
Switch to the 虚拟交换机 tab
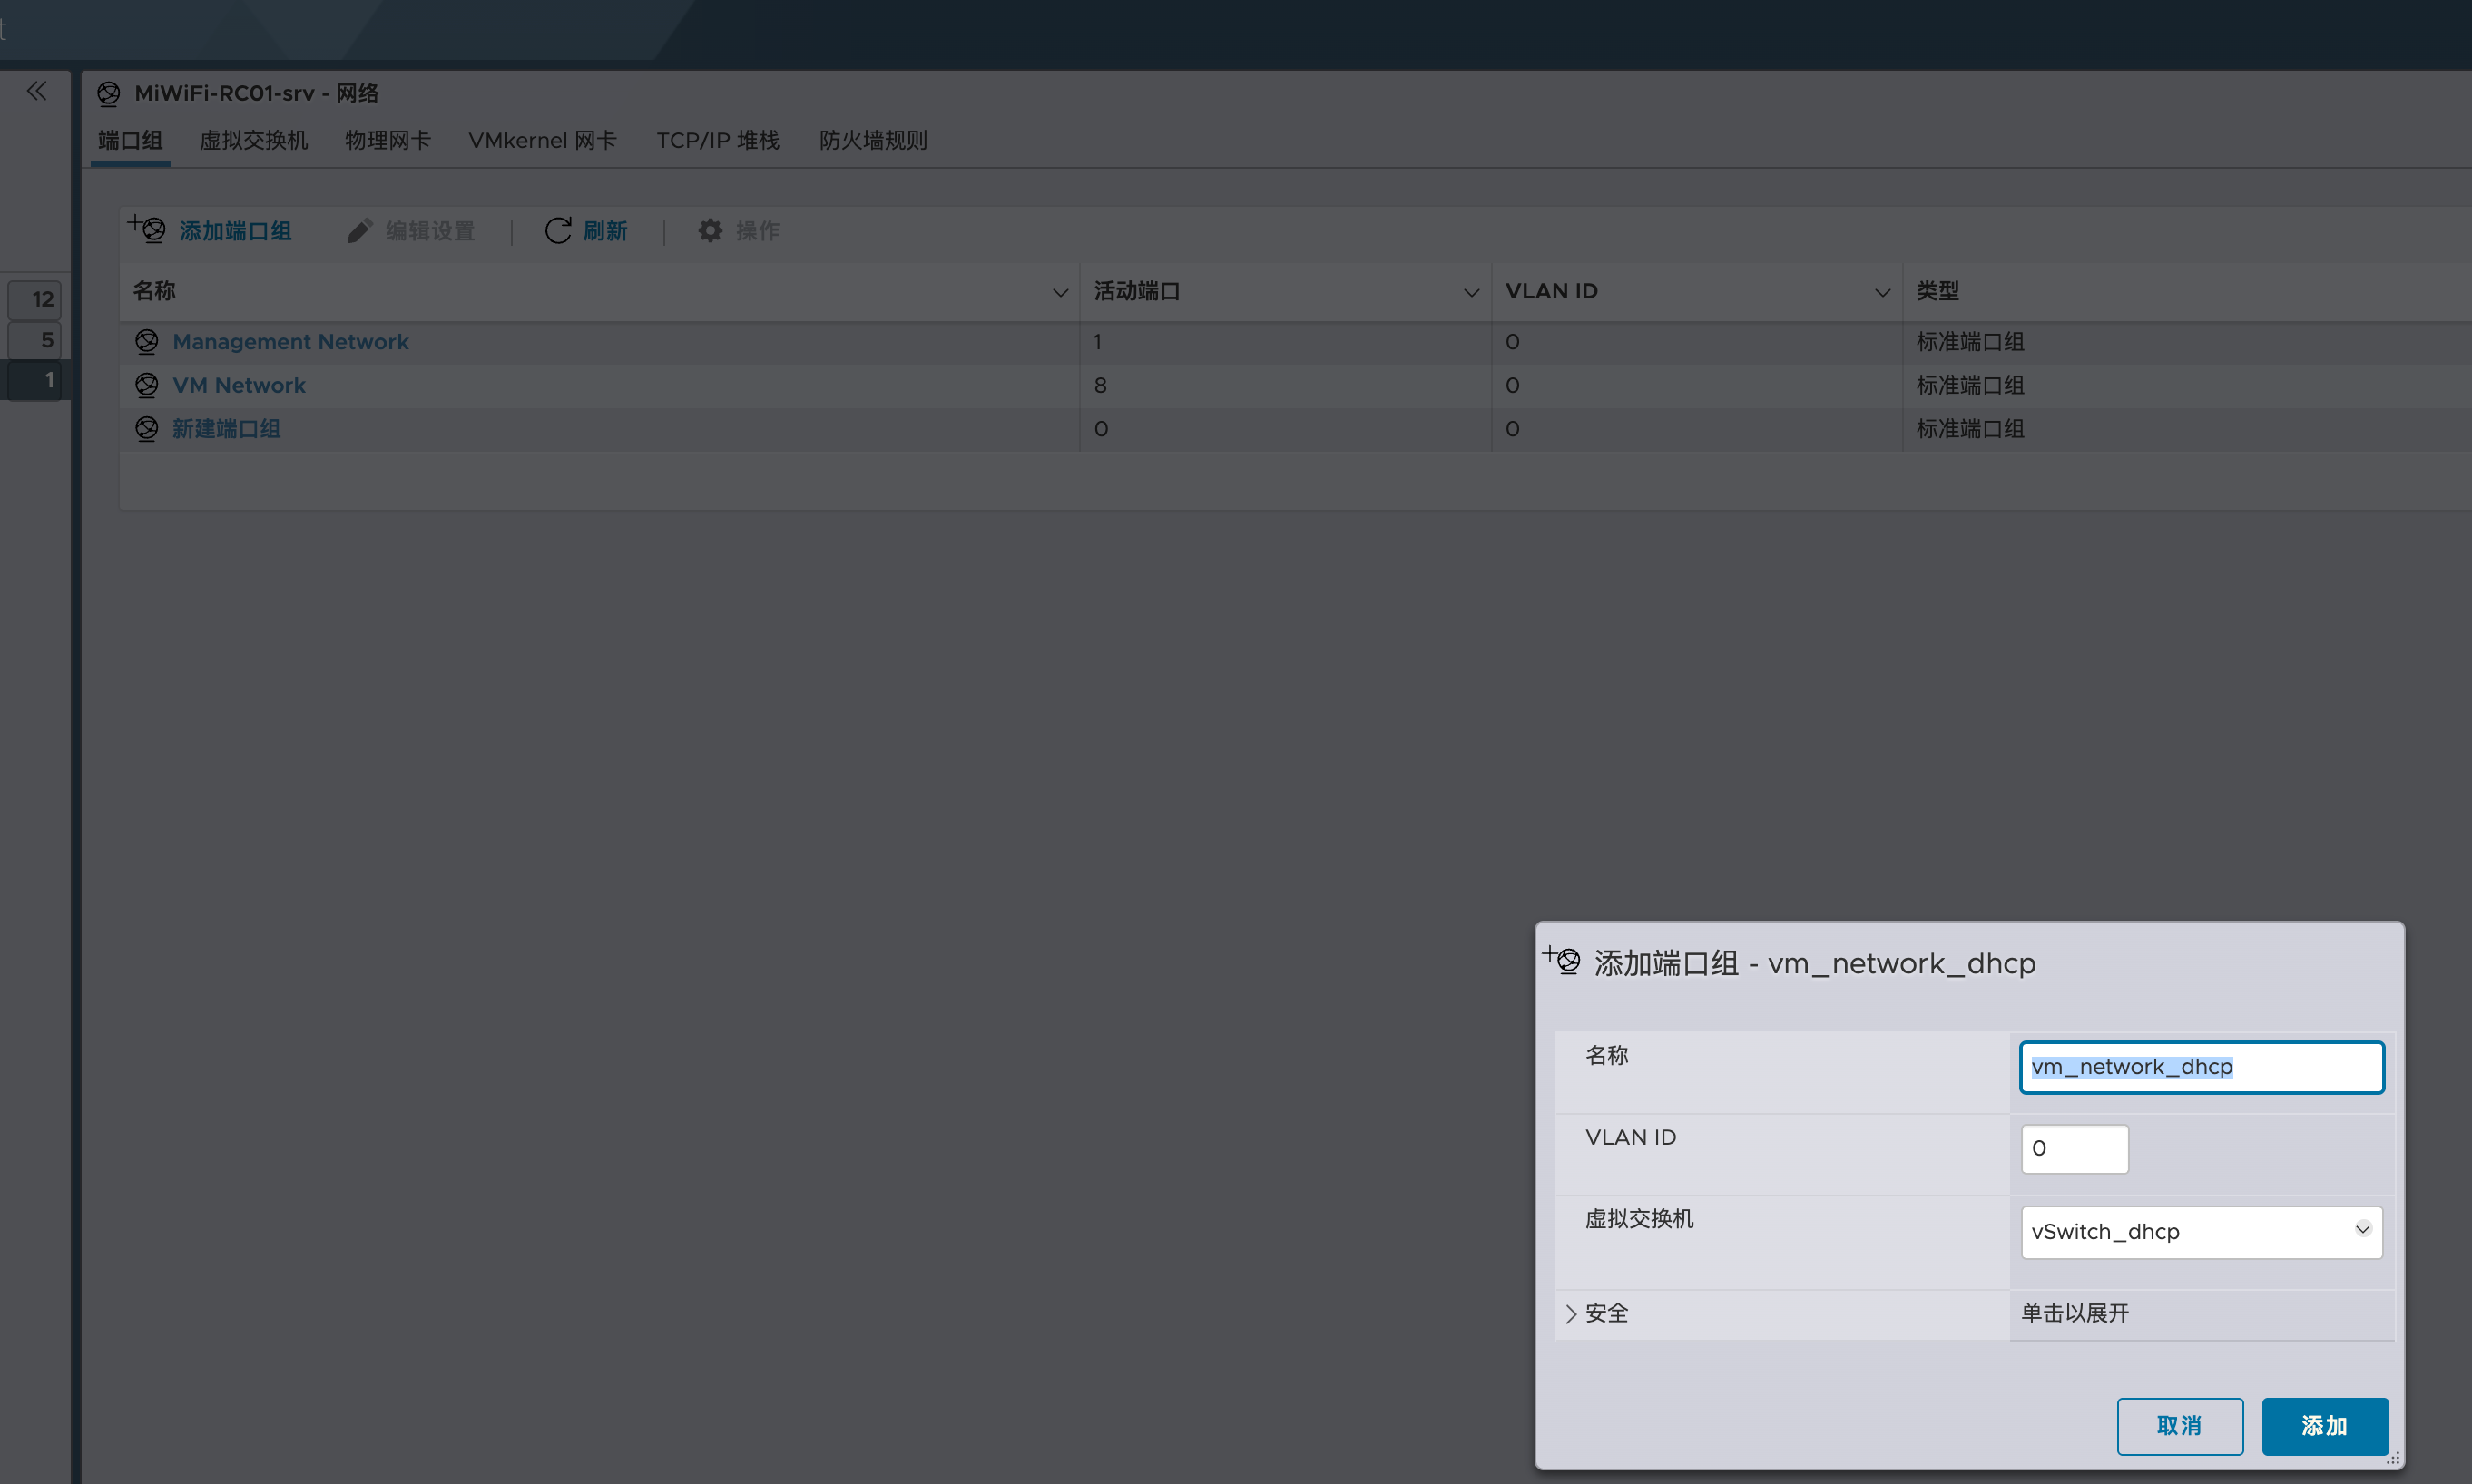click(253, 141)
